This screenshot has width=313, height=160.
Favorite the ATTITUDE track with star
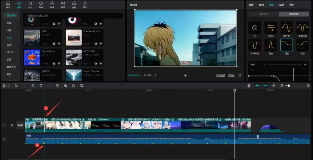tap(96, 63)
